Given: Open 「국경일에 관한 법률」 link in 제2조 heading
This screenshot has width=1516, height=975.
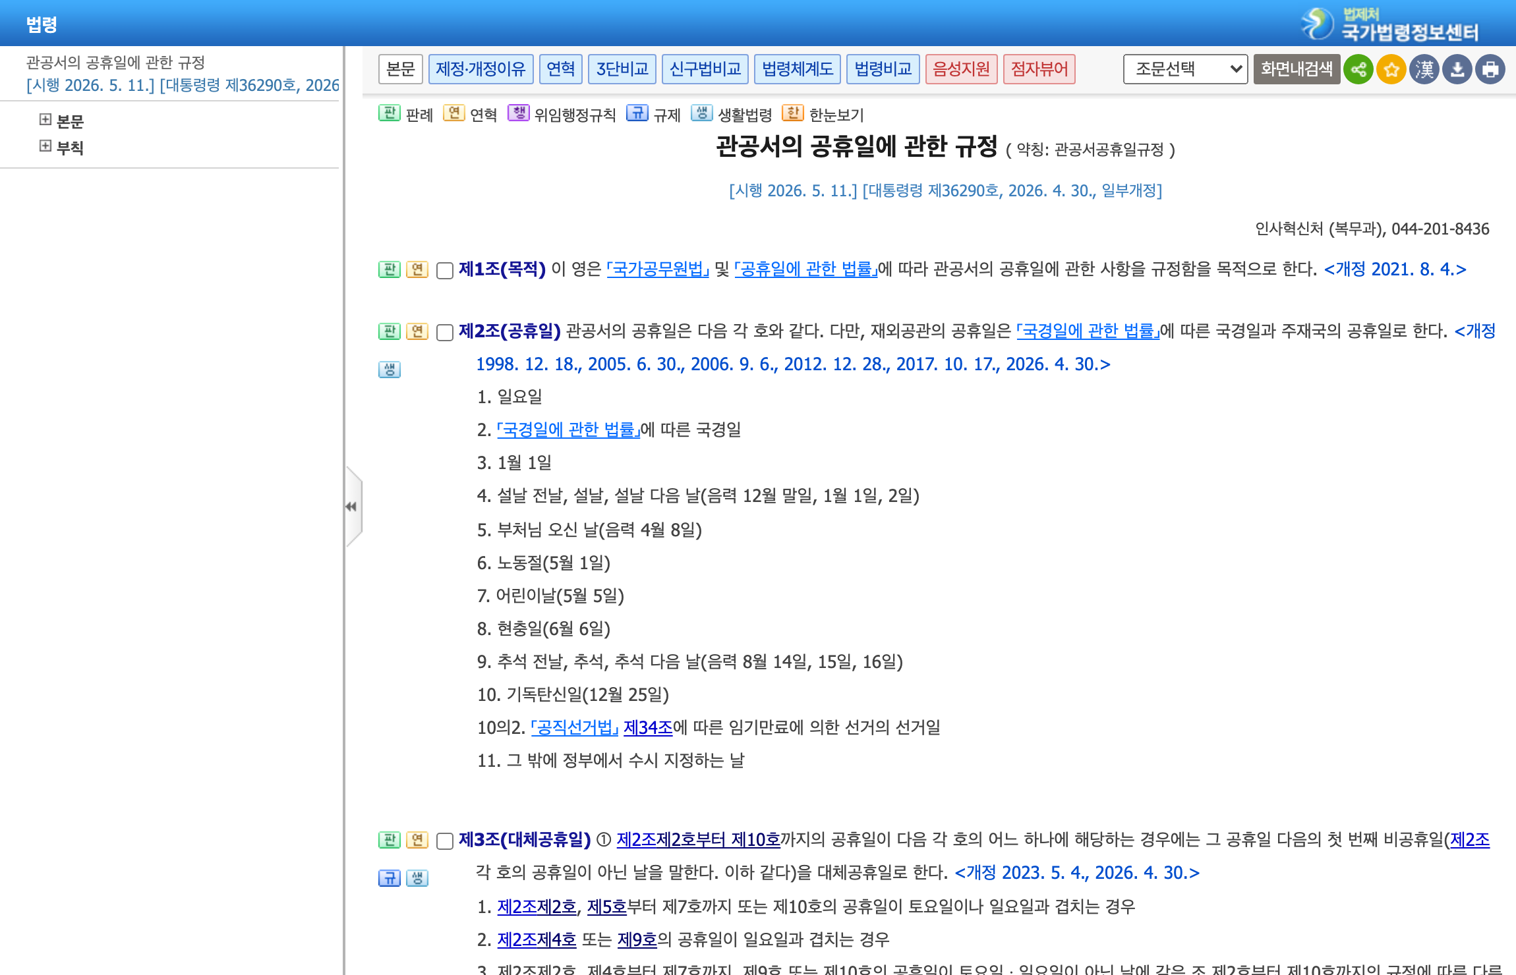Looking at the screenshot, I should click(1088, 331).
